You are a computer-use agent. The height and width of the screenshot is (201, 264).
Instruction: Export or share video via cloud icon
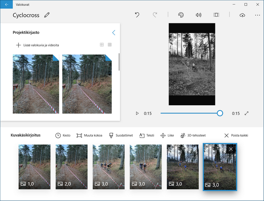coord(242,15)
